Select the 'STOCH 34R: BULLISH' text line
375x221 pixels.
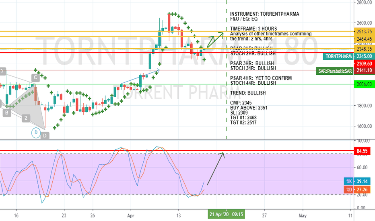pyautogui.click(x=253, y=68)
